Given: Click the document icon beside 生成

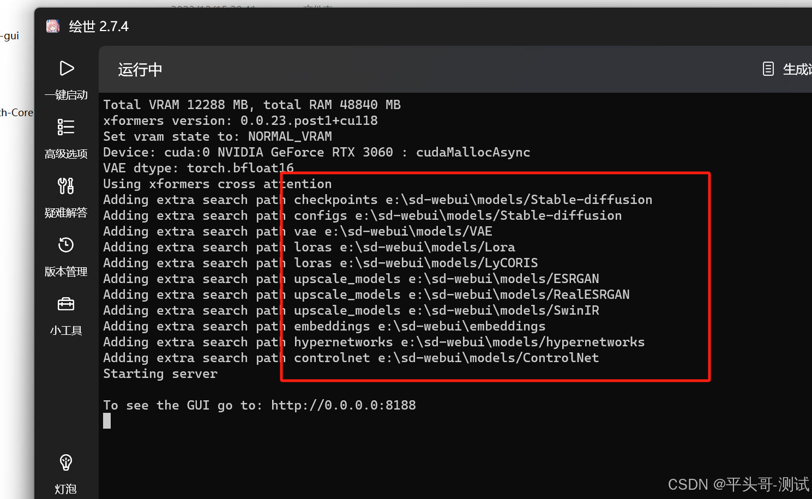Looking at the screenshot, I should pos(768,69).
